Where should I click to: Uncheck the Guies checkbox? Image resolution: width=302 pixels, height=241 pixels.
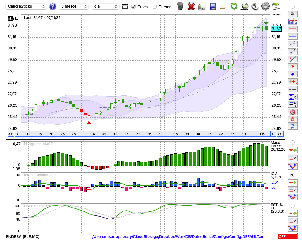pyautogui.click(x=133, y=7)
